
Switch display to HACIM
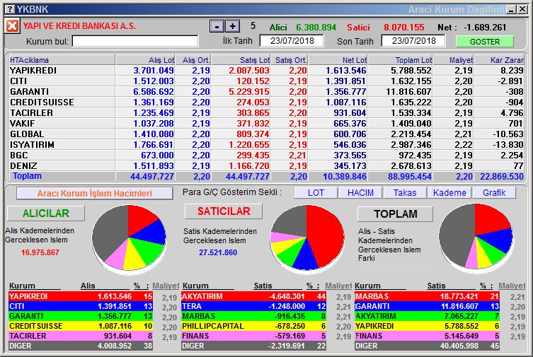coord(360,193)
